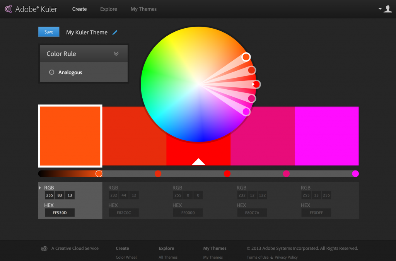The width and height of the screenshot is (396, 261).
Task: Select the orange color swatch
Action: pyautogui.click(x=70, y=136)
